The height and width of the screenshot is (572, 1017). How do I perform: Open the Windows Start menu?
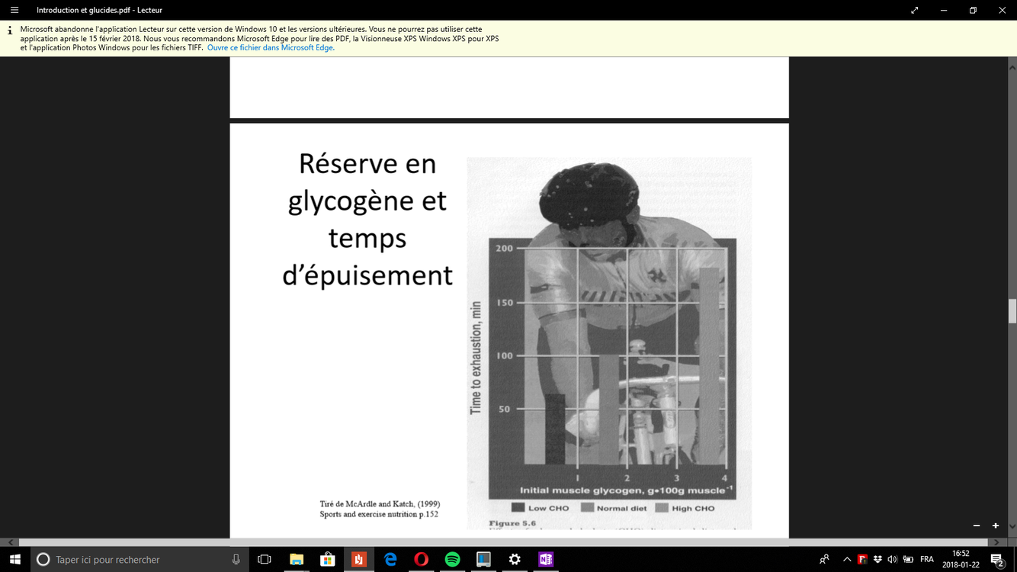tap(14, 559)
